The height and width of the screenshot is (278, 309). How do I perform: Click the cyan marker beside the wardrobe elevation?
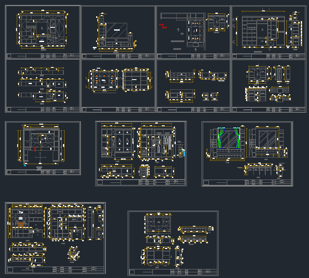(182, 153)
